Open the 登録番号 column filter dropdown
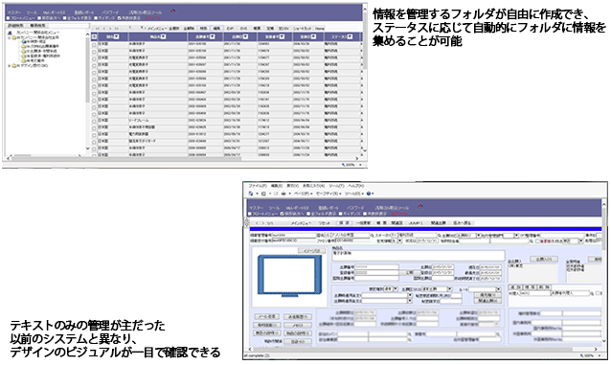This screenshot has height=365, width=611. (282, 37)
